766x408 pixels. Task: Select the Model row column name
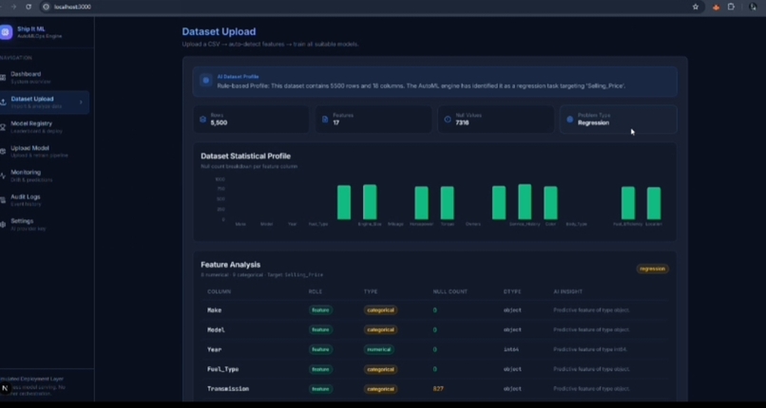216,330
